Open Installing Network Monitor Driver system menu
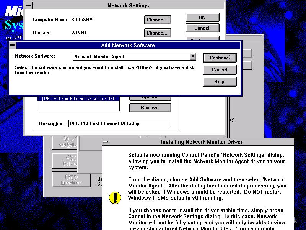 point(106,142)
